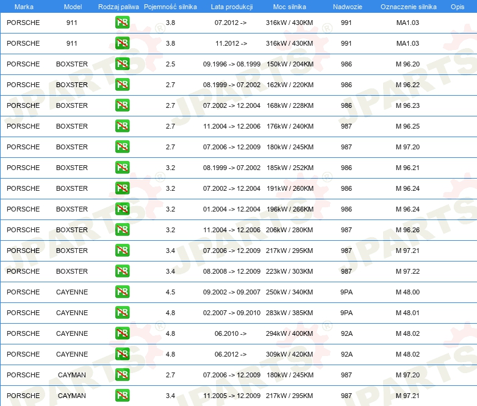Click production dates 09.1996 -> 08.1999
The width and height of the screenshot is (477, 406).
pyautogui.click(x=231, y=64)
